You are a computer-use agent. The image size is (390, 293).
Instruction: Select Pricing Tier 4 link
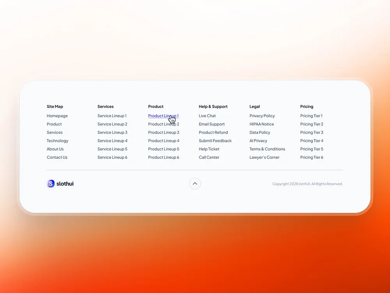pos(311,141)
